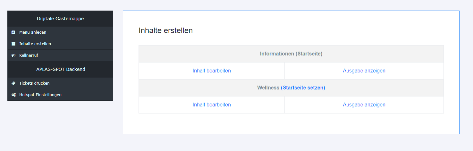Click the Startseite setzen link next to Wellness

[303, 88]
